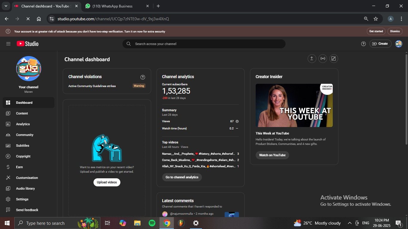Click the YouTube Studio logo
The image size is (408, 229).
coord(27,44)
